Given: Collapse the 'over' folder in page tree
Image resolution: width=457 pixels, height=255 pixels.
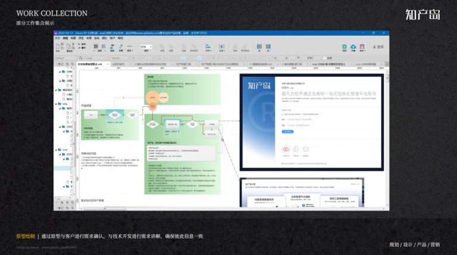Looking at the screenshot, I should pyautogui.click(x=57, y=150).
